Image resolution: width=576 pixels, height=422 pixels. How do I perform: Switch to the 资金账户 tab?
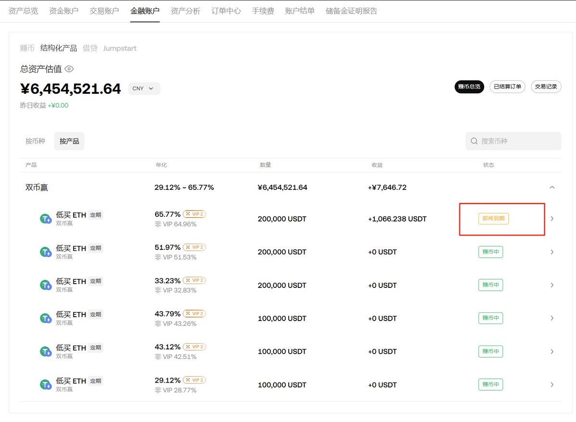click(x=63, y=11)
